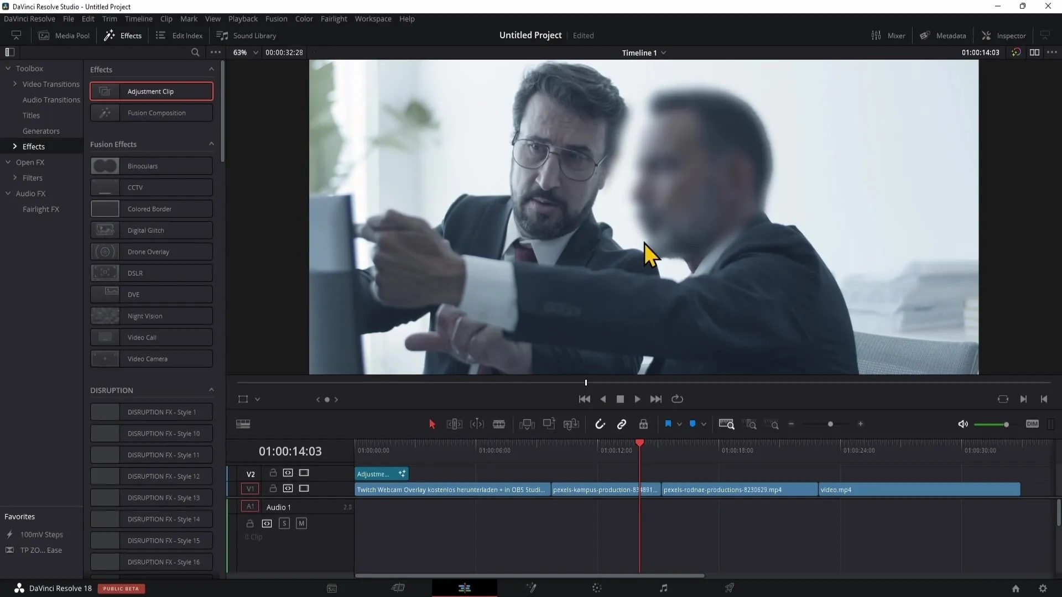Open the Media Pool panel
The height and width of the screenshot is (597, 1062).
coord(64,35)
